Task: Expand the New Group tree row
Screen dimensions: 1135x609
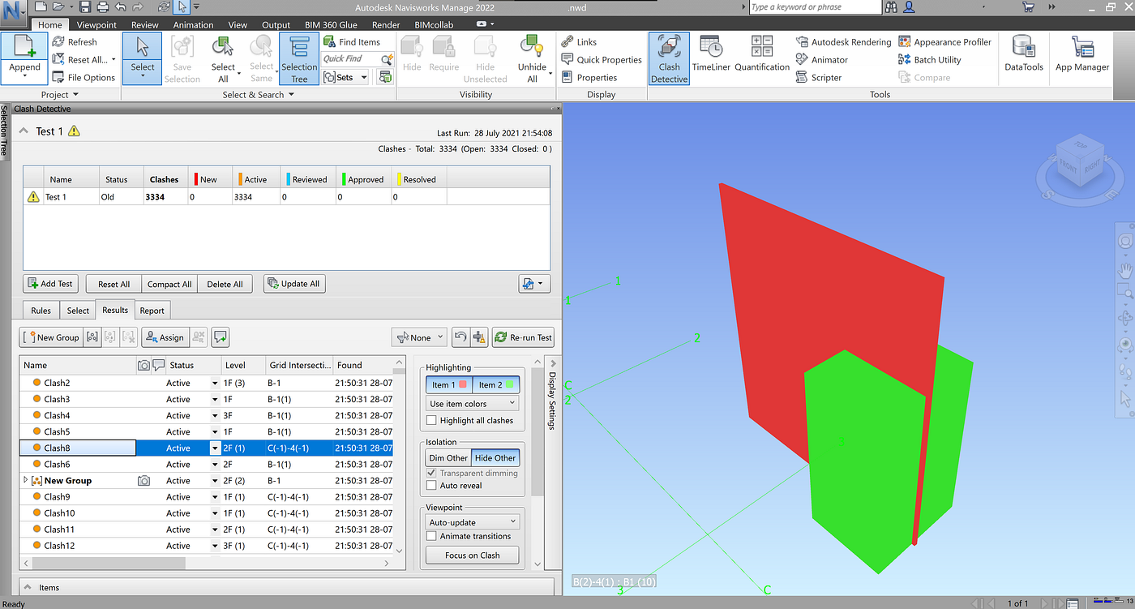Action: click(26, 481)
